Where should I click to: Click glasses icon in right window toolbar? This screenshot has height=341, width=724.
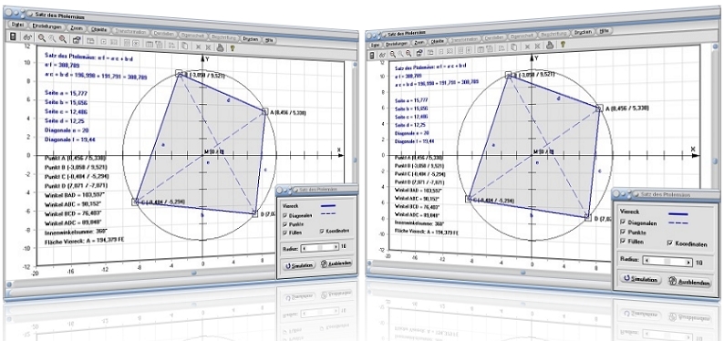click(383, 55)
